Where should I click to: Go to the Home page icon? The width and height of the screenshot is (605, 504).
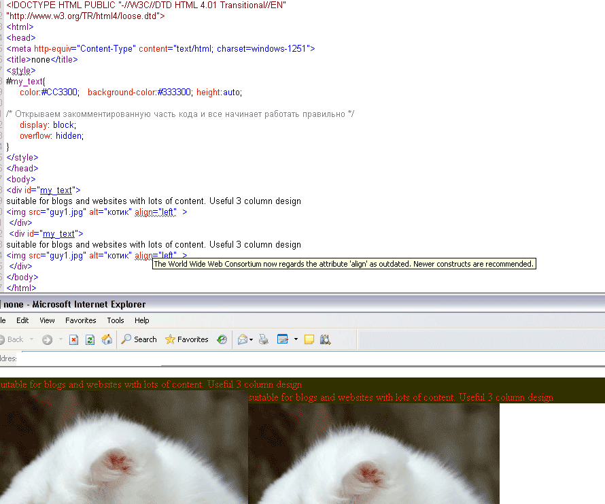click(107, 339)
